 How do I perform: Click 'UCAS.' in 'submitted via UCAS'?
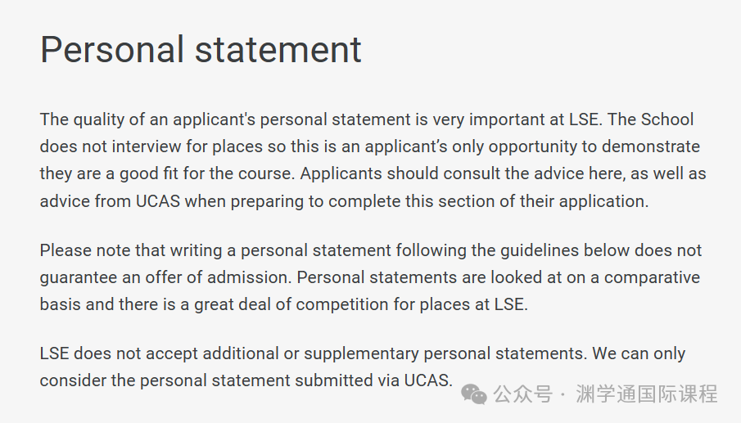point(428,380)
